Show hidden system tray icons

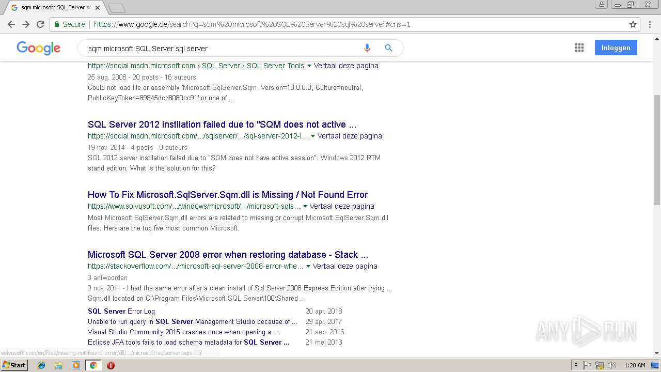coord(576,365)
